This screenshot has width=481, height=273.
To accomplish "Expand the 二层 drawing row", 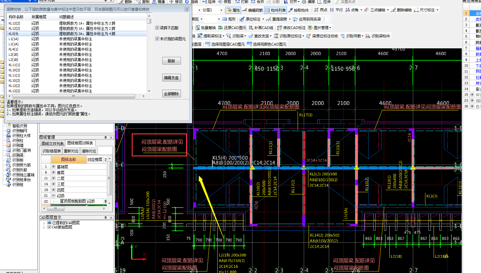I will coord(53,178).
